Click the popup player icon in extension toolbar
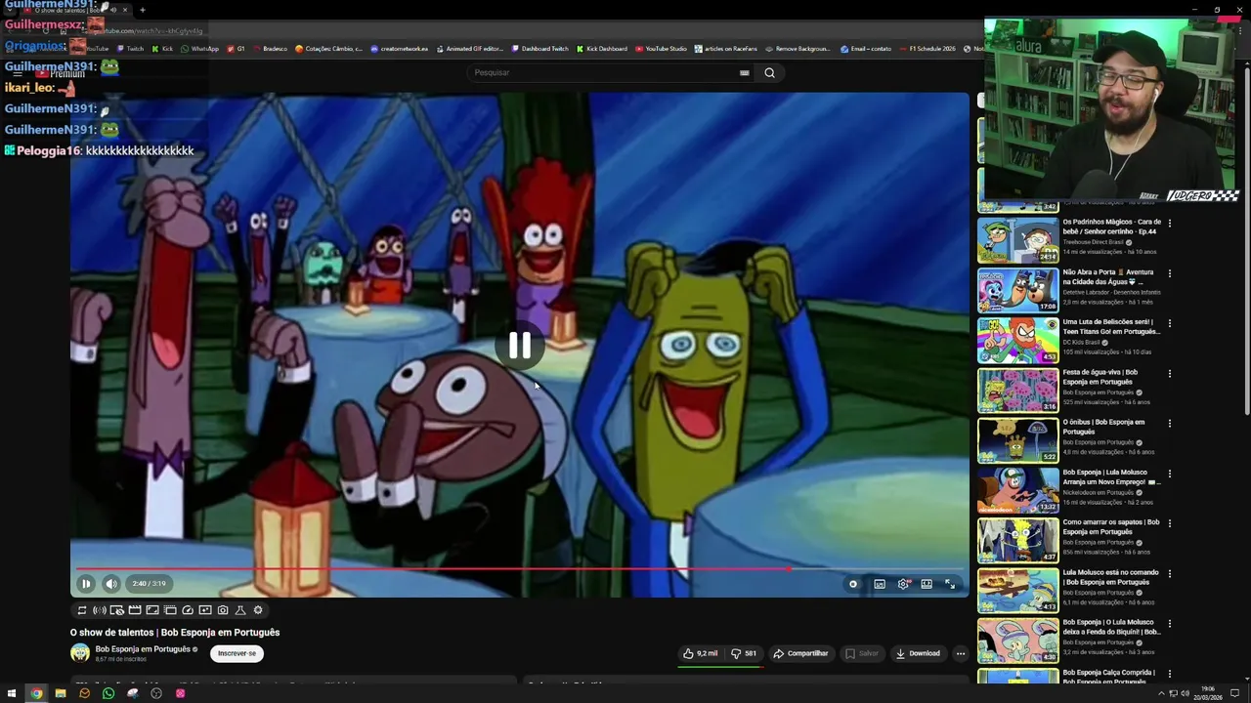 [x=117, y=610]
